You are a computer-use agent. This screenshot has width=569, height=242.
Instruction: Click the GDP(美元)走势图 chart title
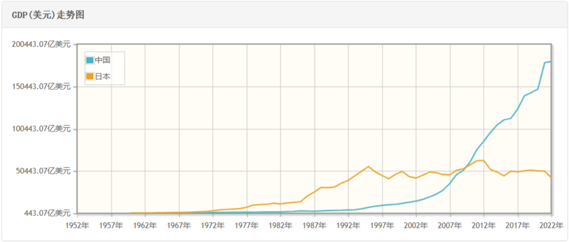48,15
